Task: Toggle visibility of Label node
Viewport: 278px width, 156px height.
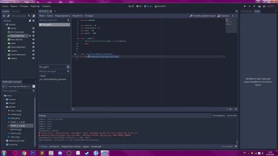Action: coord(33,43)
